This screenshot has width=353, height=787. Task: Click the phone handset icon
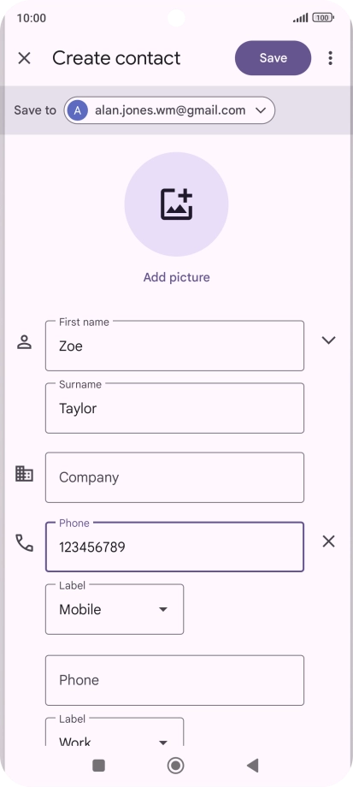(24, 542)
